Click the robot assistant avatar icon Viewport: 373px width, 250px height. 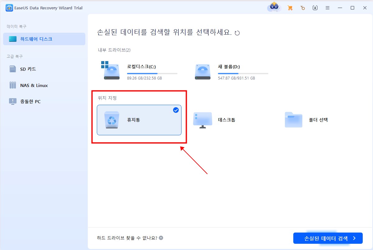pos(274,7)
